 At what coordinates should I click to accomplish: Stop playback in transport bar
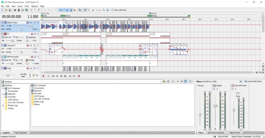[65, 76]
